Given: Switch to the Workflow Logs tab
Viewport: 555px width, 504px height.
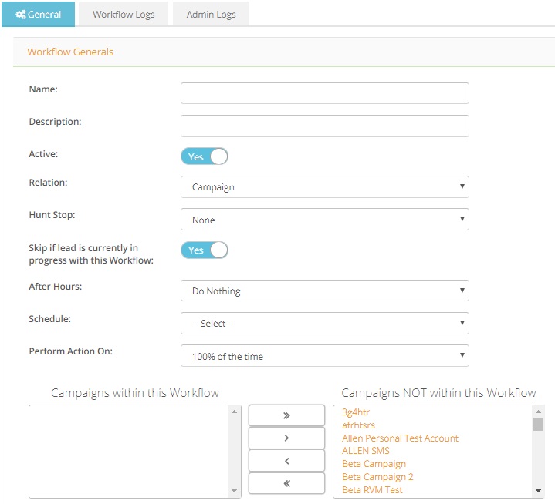Looking at the screenshot, I should click(124, 14).
